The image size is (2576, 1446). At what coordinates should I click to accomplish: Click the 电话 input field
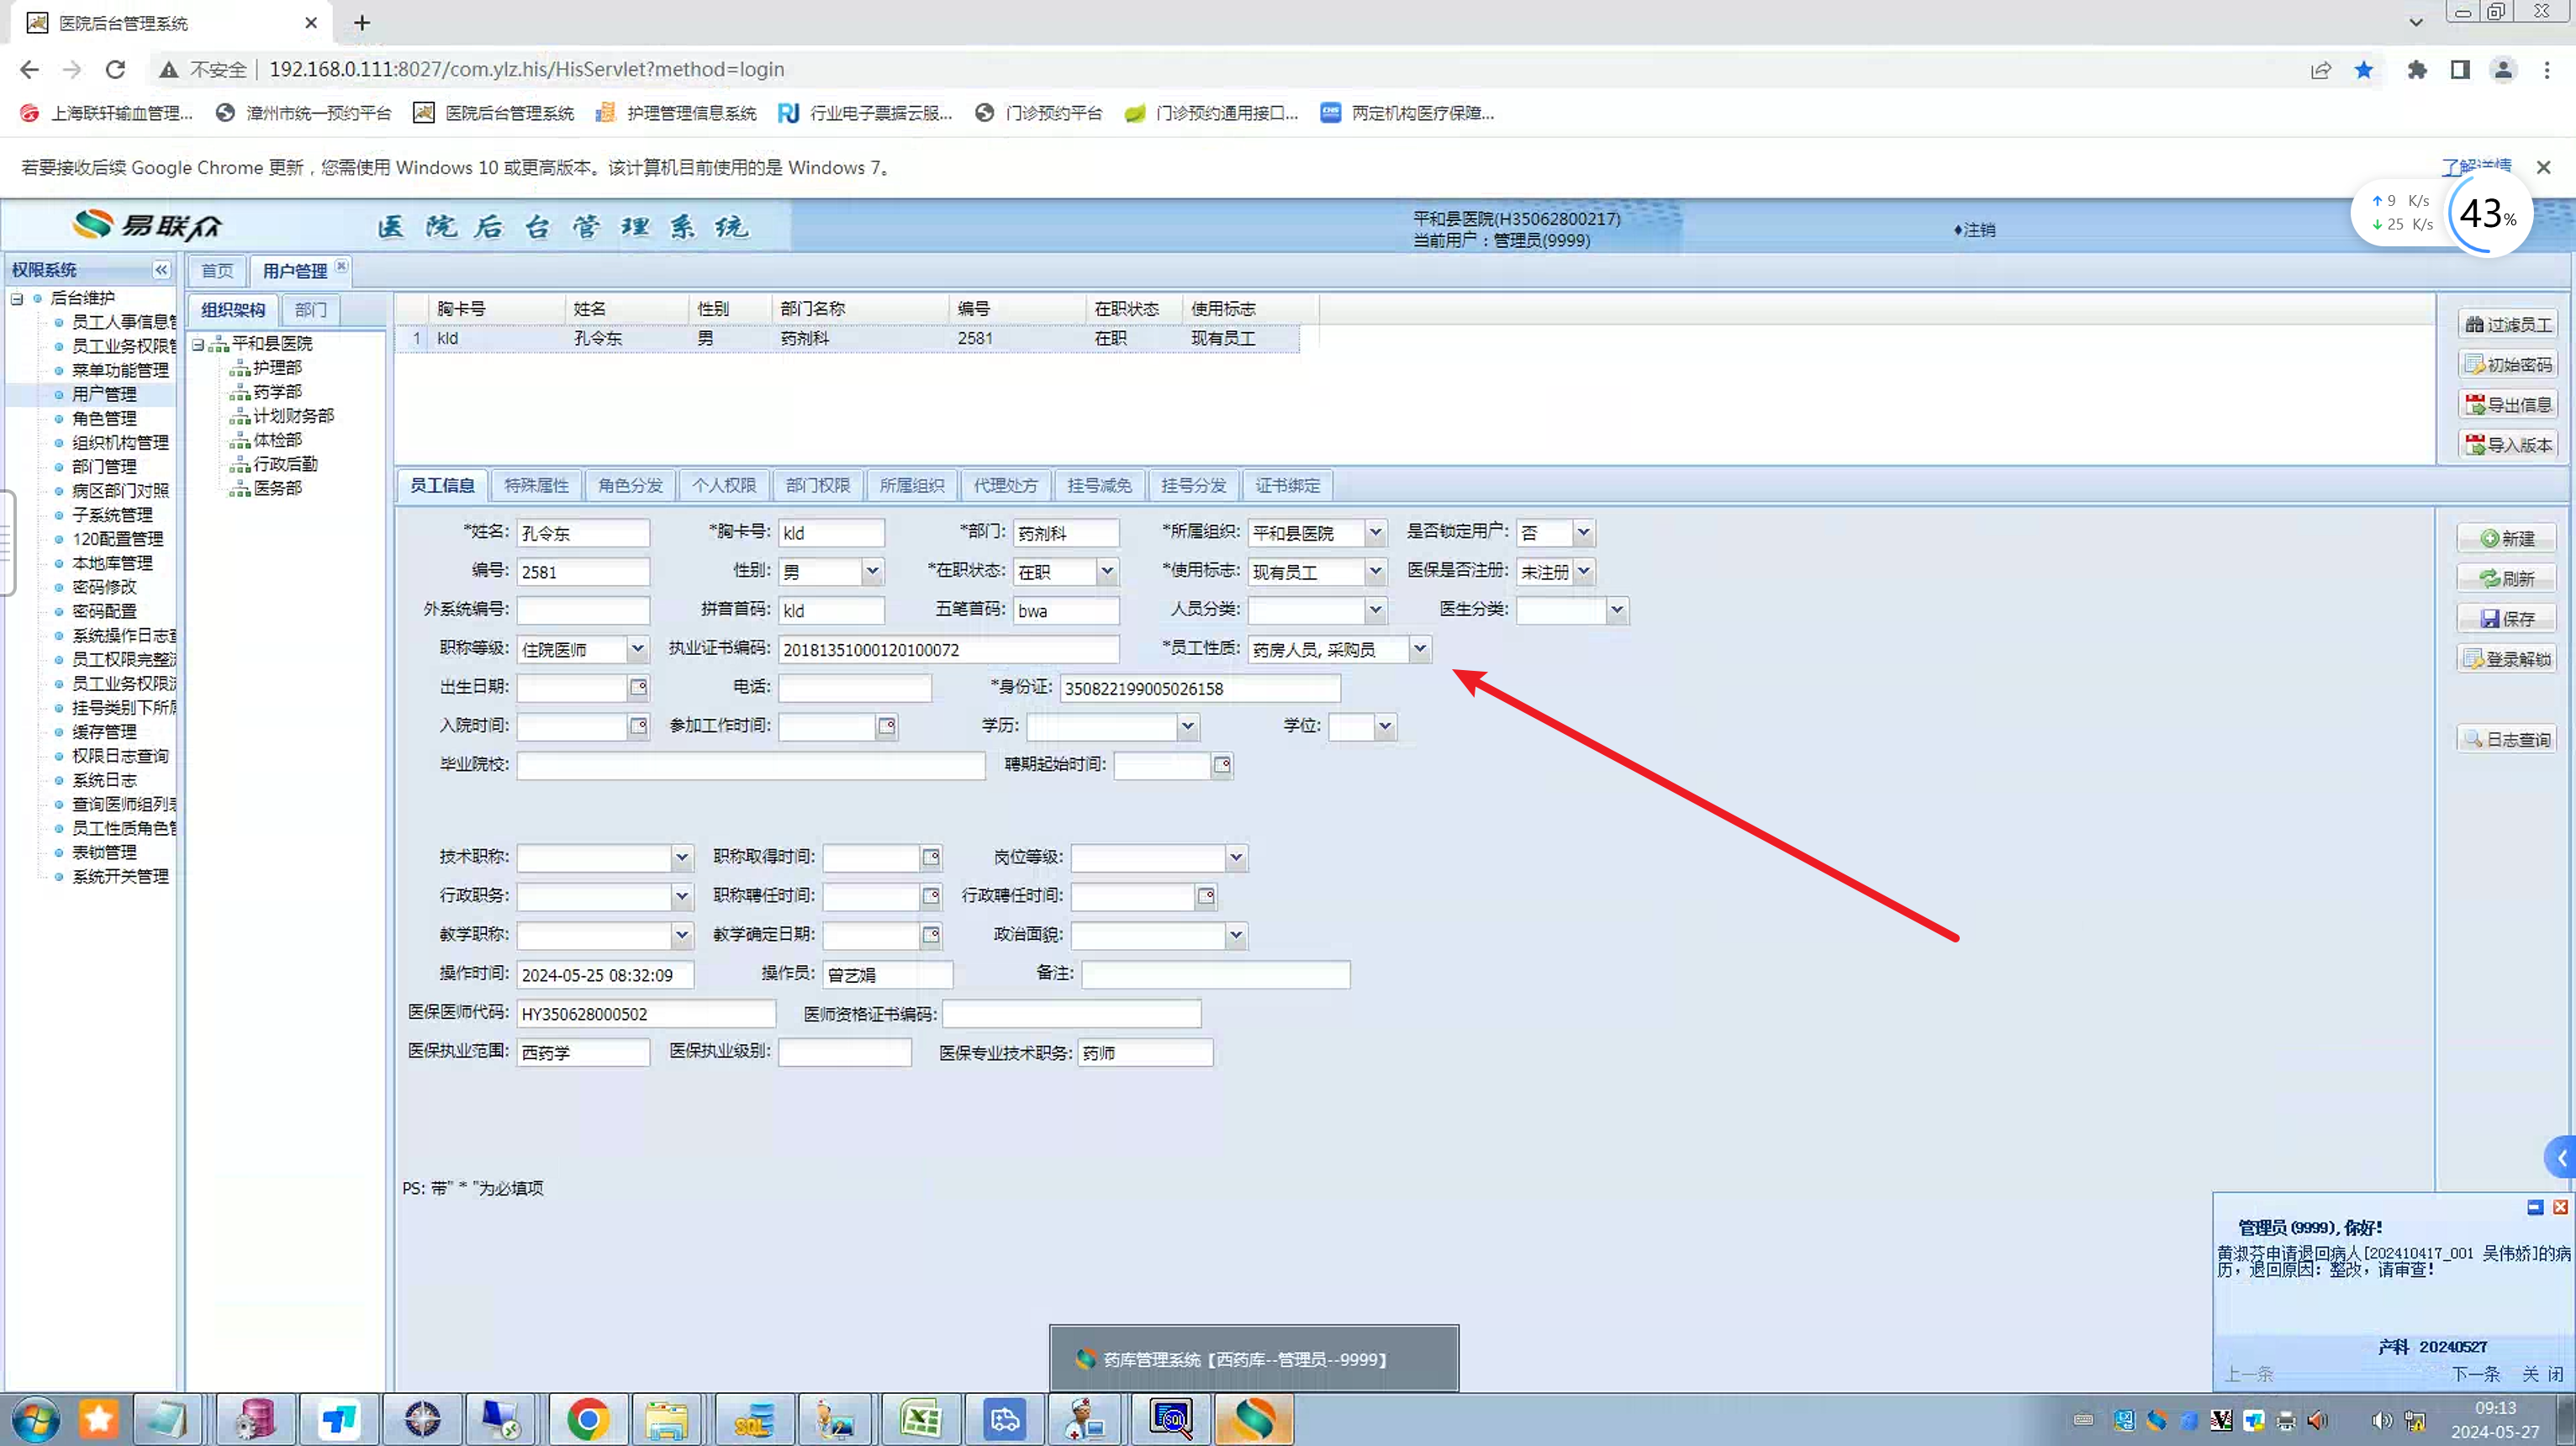pos(854,689)
